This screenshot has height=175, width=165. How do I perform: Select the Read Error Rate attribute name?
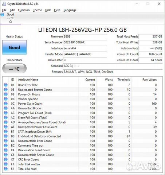[28, 85]
